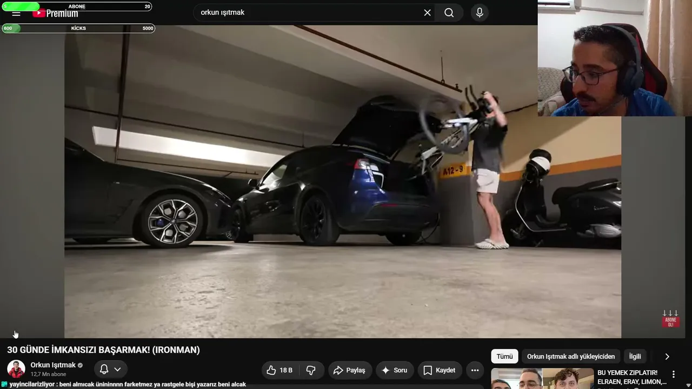
Task: Select the İlgili filter chip
Action: [635, 357]
